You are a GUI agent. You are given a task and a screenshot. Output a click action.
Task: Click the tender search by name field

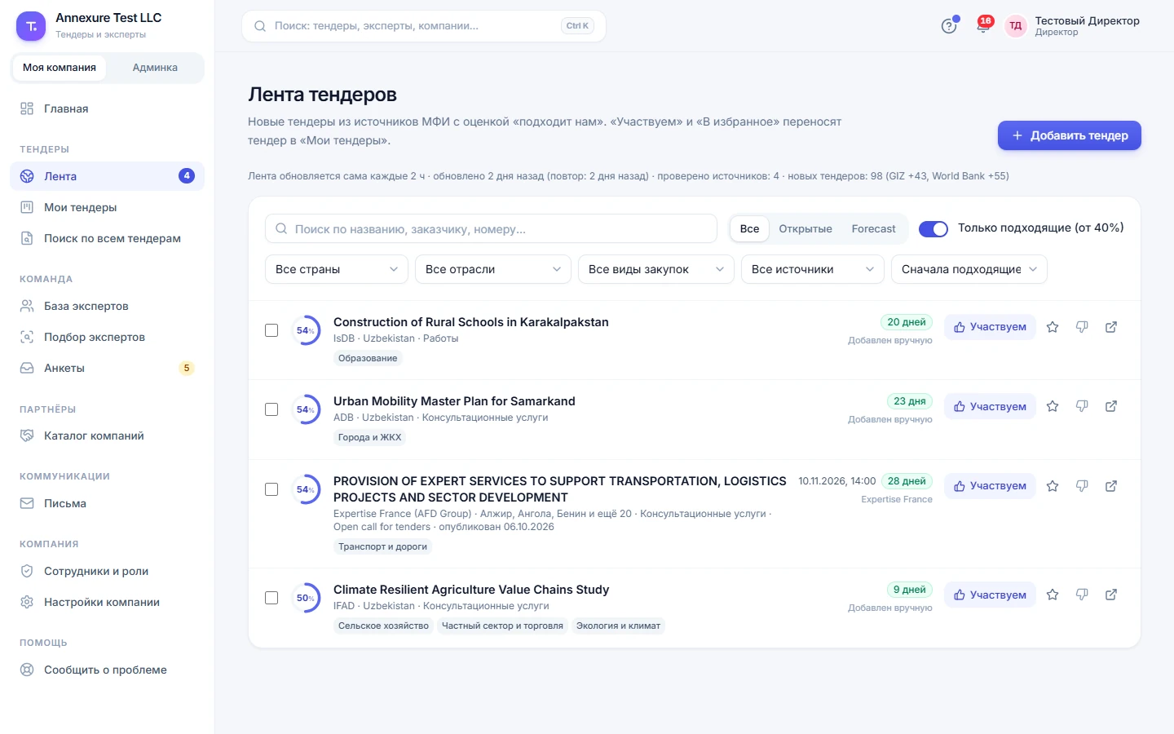[x=491, y=229]
